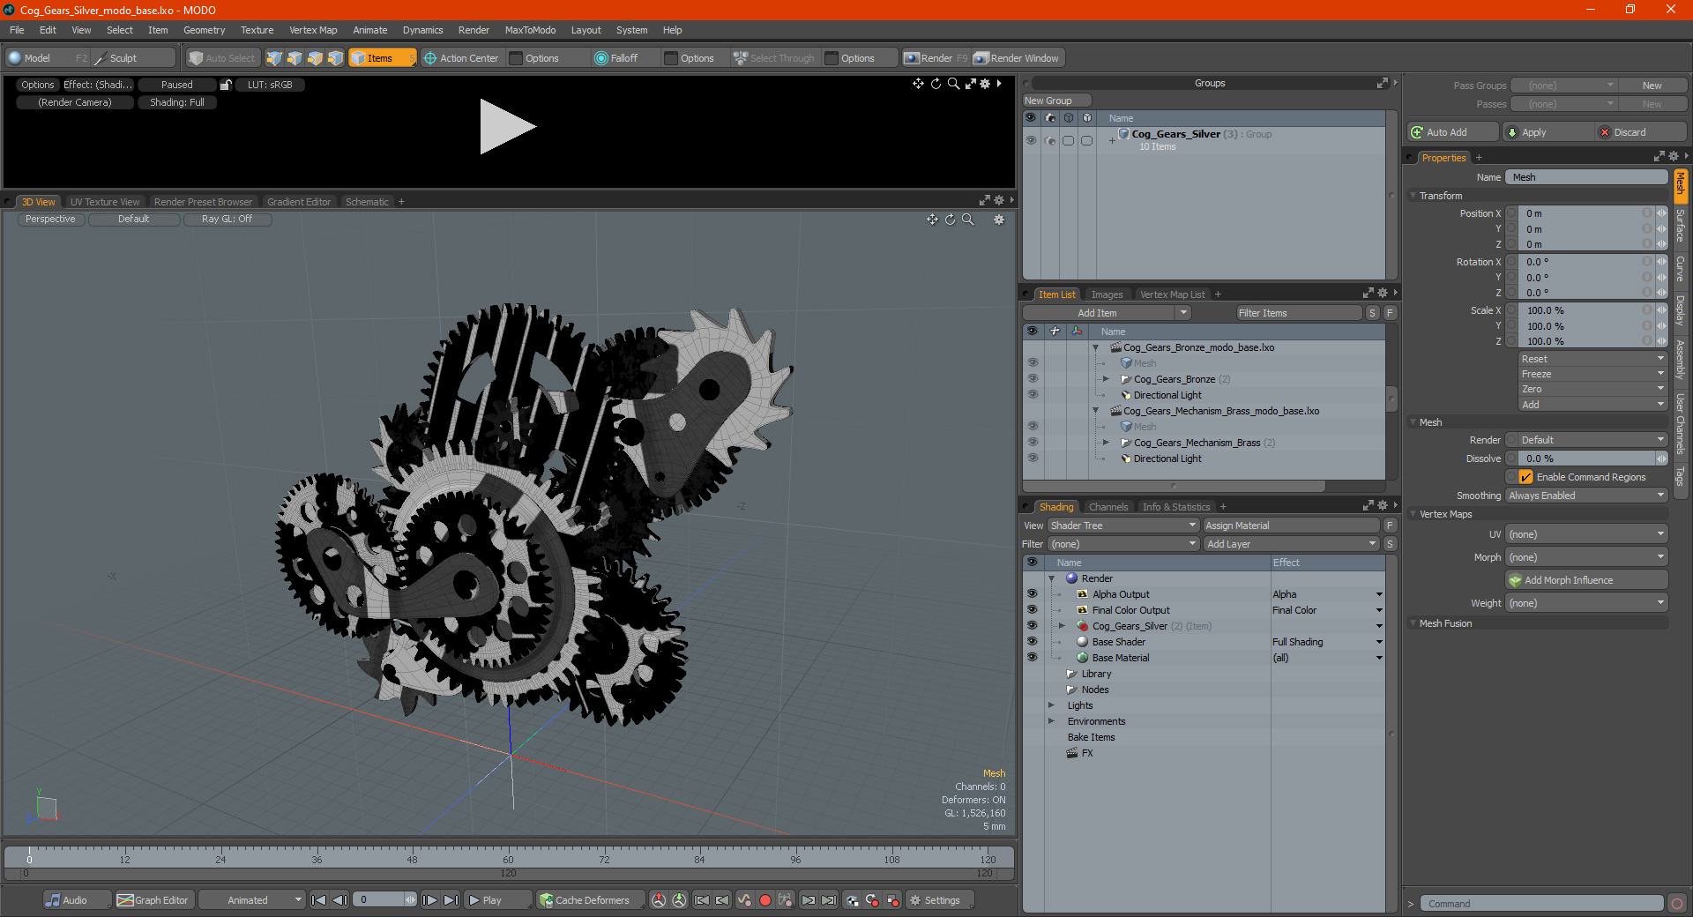The height and width of the screenshot is (917, 1693).
Task: Open the Add Layer dropdown
Action: click(1291, 544)
